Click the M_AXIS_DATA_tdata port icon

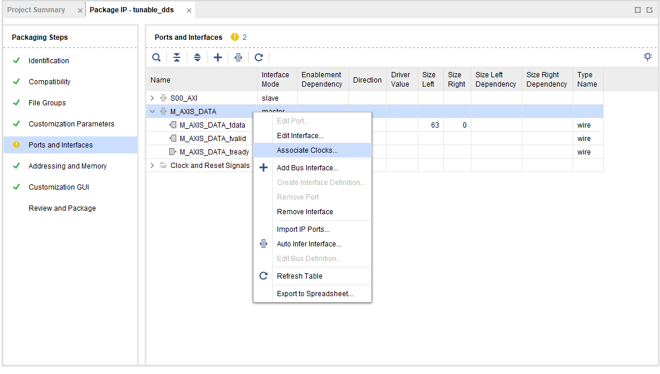(173, 125)
